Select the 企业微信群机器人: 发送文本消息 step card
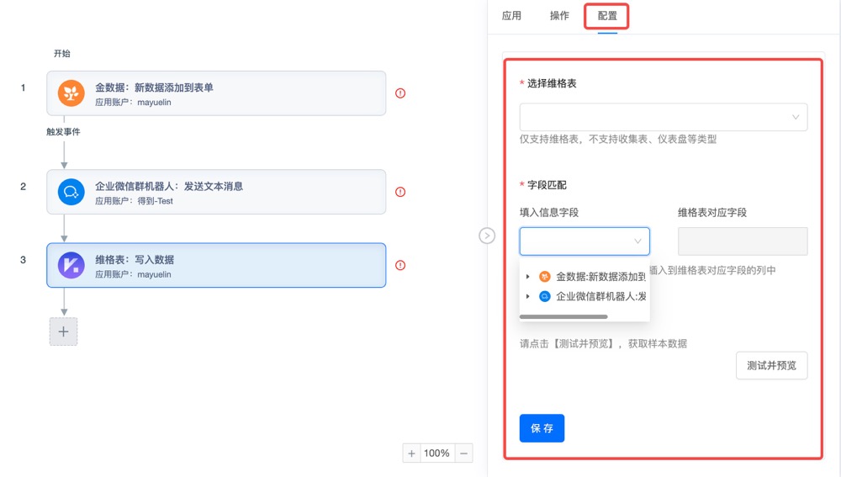Viewport: 841px width, 477px height. [x=216, y=192]
